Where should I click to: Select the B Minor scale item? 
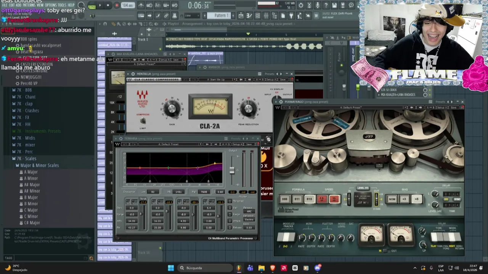[x=29, y=204]
